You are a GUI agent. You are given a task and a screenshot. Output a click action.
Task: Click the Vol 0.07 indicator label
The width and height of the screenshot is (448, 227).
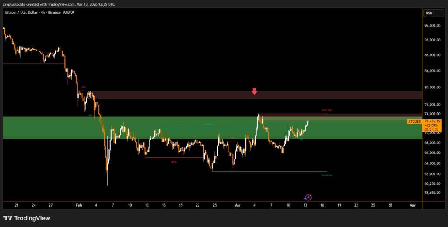coord(69,12)
